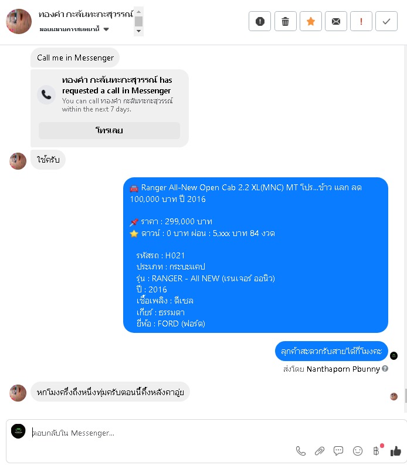
Task: Open emoji picker smiley icon
Action: [x=358, y=451]
